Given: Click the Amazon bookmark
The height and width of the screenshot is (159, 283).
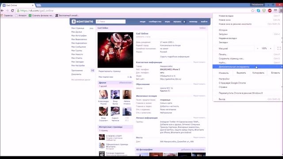Looking at the screenshot, I should [x=21, y=15].
